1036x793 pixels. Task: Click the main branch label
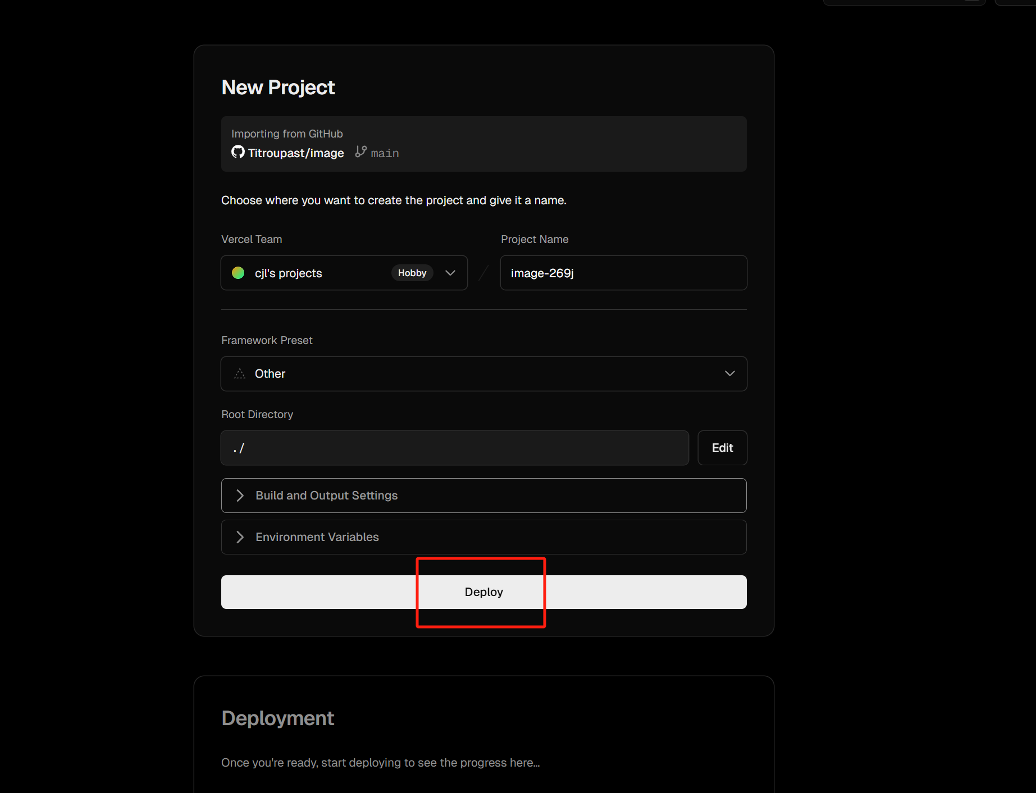[385, 153]
